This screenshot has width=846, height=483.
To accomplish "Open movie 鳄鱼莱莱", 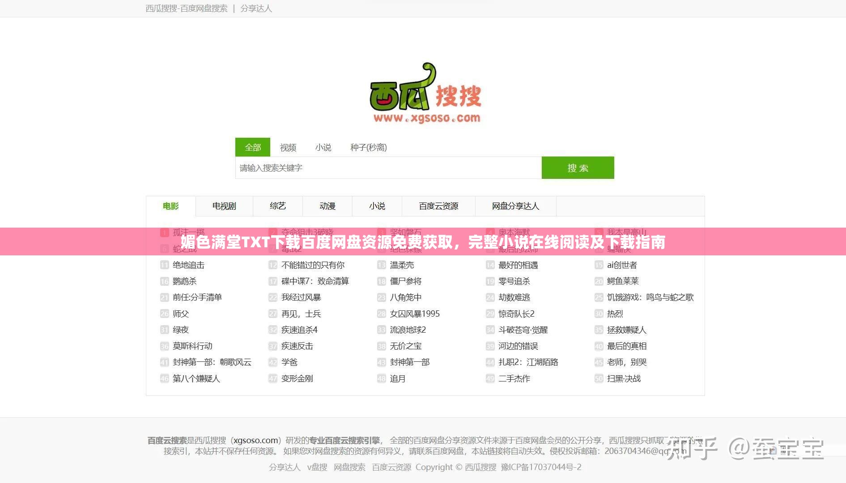I will tap(623, 281).
